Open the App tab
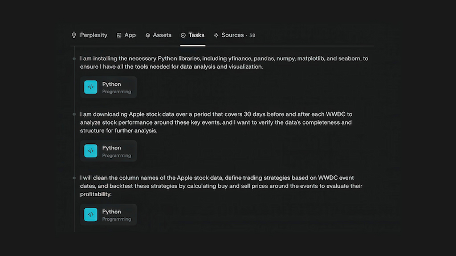 tap(130, 35)
